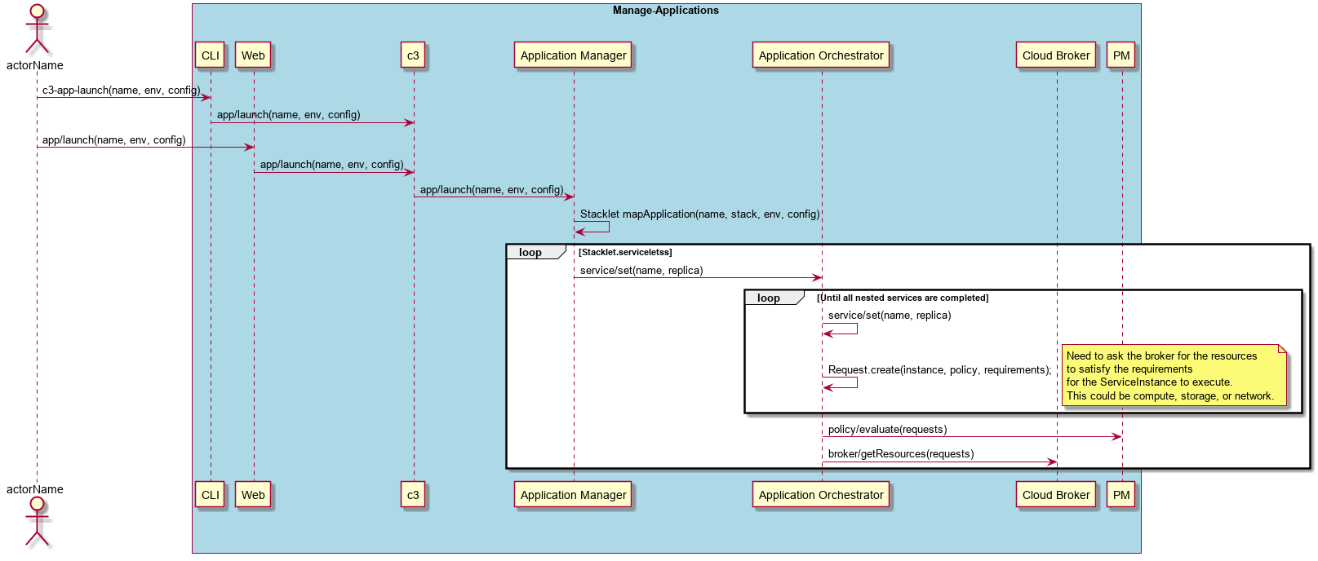Click the broker/getResources(requests) message
The image size is (1318, 561).
tap(901, 454)
